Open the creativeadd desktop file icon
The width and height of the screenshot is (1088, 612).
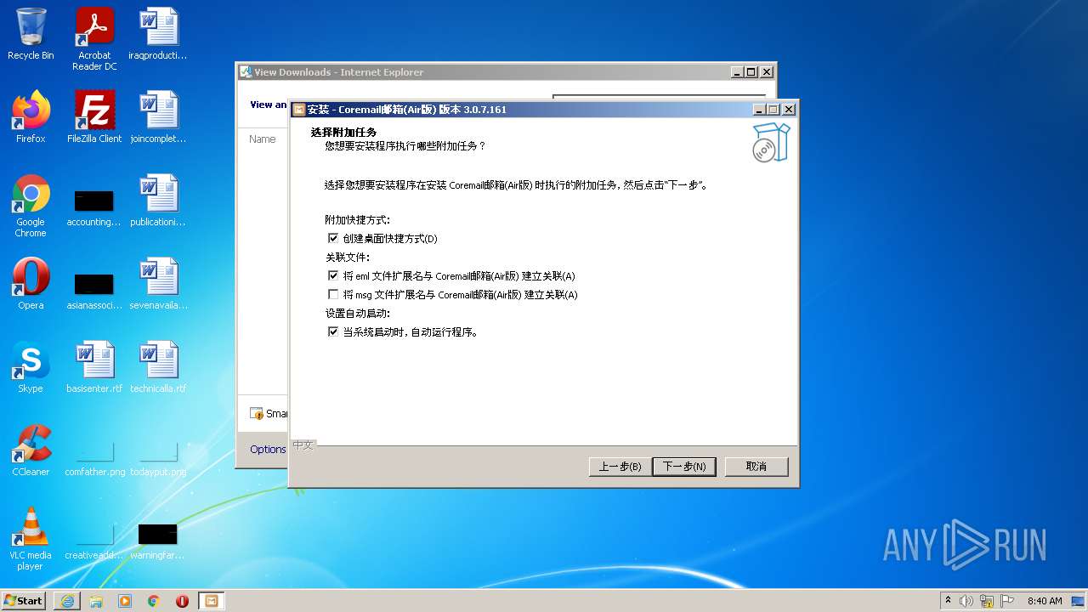tap(94, 542)
